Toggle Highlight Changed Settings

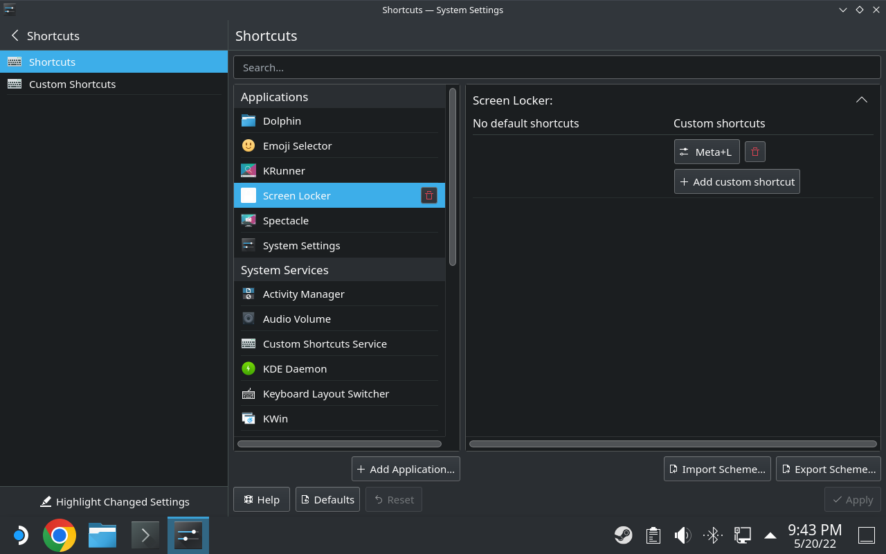[x=114, y=501]
